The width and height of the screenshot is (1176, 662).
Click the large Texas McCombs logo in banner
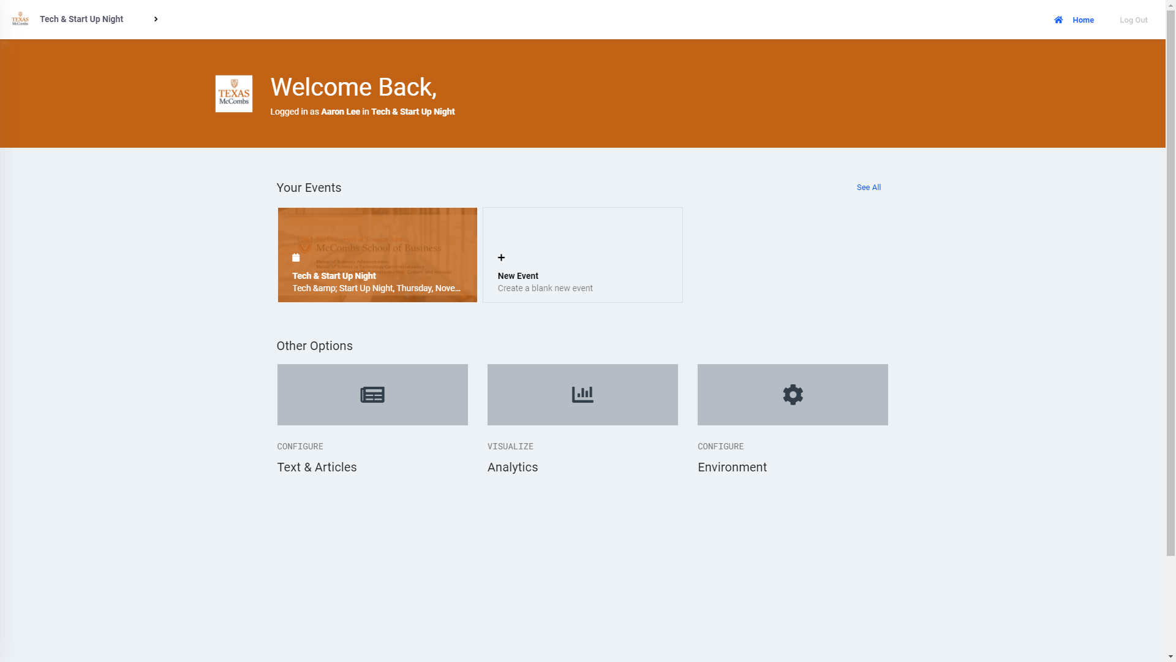pos(234,94)
